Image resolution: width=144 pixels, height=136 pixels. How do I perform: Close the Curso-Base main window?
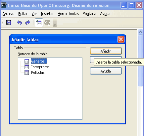point(139,5)
